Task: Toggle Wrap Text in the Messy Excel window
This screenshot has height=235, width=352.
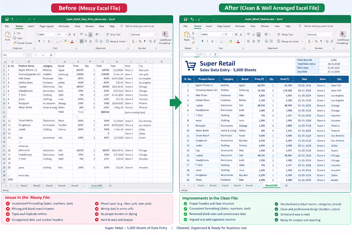Action: click(x=113, y=35)
